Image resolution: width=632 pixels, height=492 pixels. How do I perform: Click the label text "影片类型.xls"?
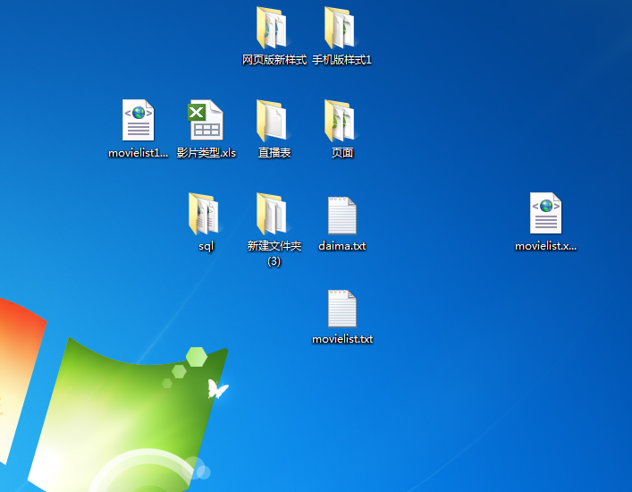[206, 153]
